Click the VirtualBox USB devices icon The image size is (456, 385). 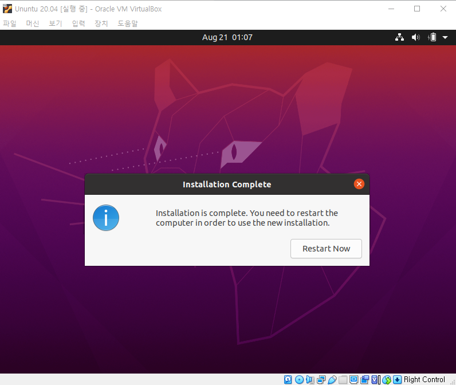pos(332,379)
